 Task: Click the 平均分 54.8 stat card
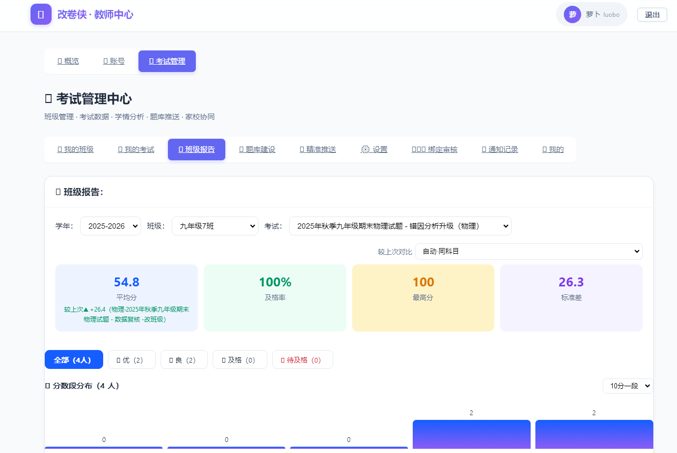point(126,298)
